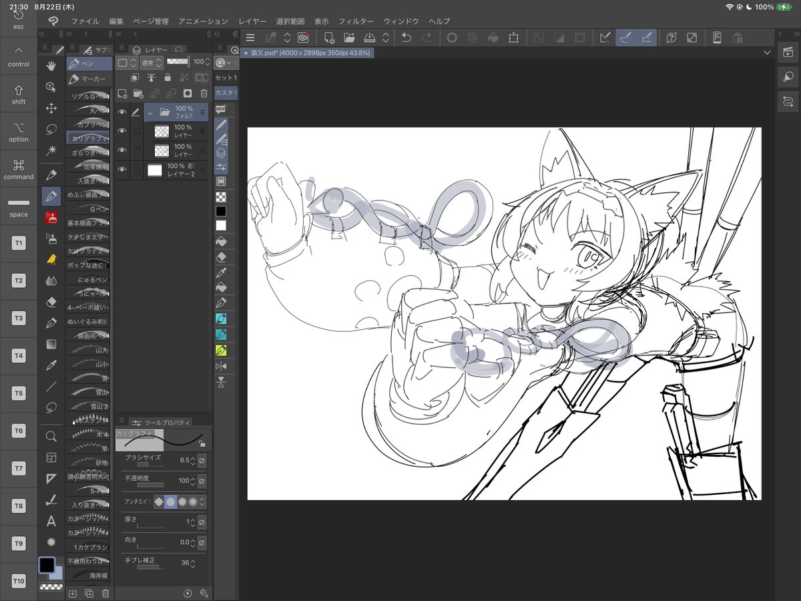Open Clip Studio swirl logo in command bar
Screen dimensions: 801x601
click(302, 38)
